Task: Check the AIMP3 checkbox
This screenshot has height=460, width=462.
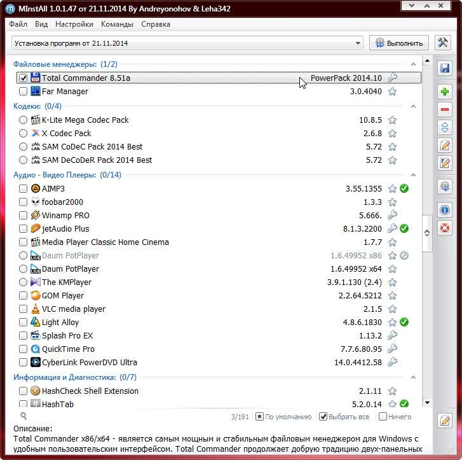Action: 23,188
